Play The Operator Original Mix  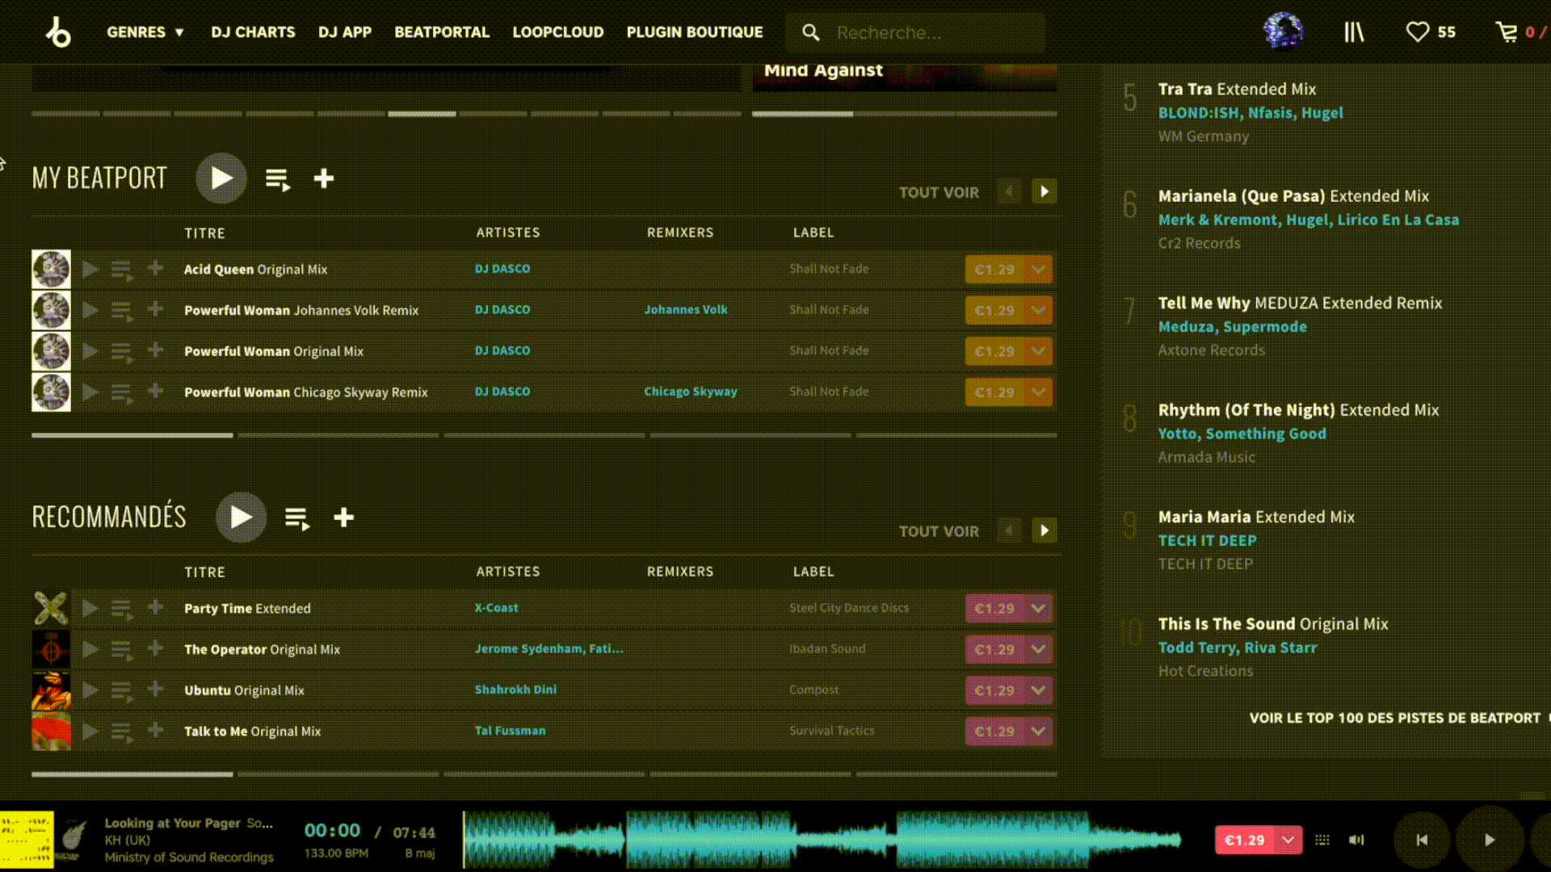pos(90,649)
